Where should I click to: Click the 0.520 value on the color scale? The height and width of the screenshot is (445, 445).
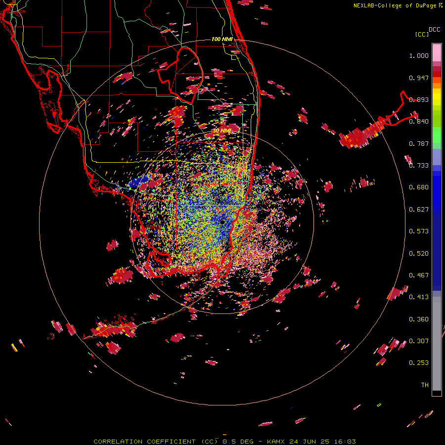tap(419, 254)
